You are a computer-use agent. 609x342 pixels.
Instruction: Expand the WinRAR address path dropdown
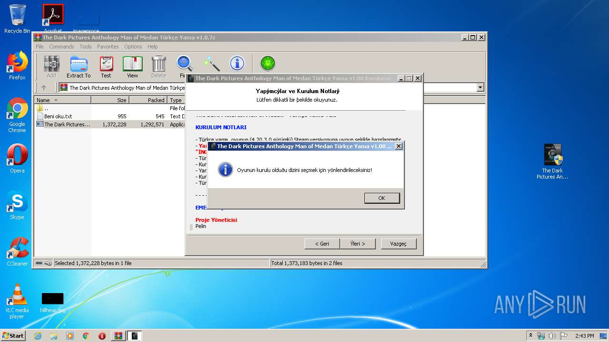[x=480, y=87]
